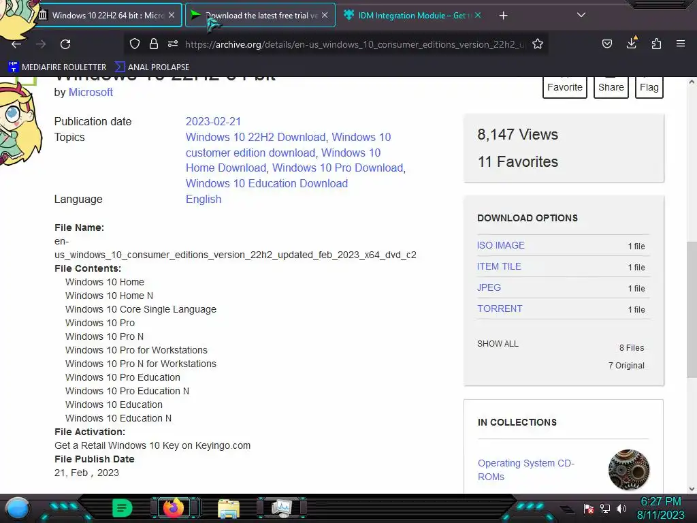Screen dimensions: 697x523
Task: Open the taskbar clock 6:27 PM
Action: (x=661, y=508)
